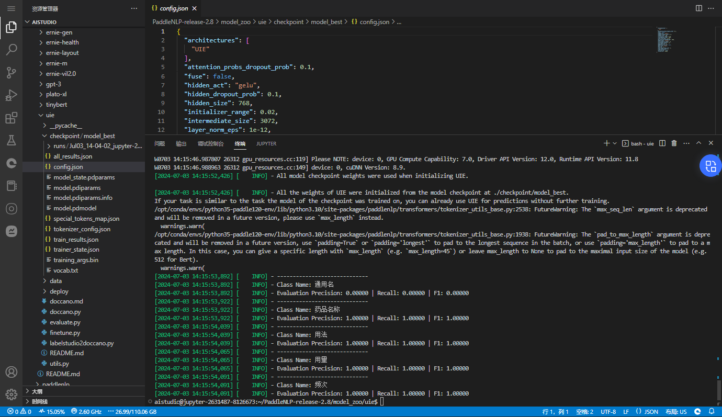Click the feedback icon in status bar
Viewport: 722px width, 417px height.
click(698, 412)
